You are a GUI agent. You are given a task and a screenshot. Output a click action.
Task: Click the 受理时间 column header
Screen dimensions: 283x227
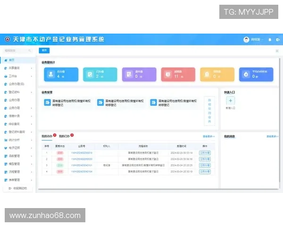[x=182, y=146]
